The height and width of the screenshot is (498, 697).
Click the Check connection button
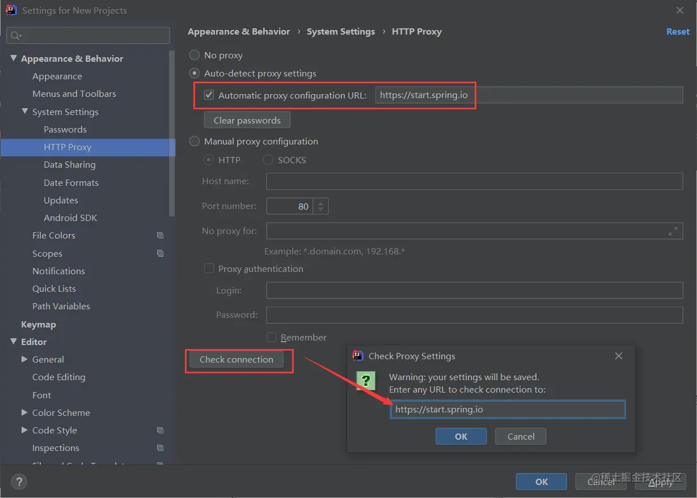236,359
